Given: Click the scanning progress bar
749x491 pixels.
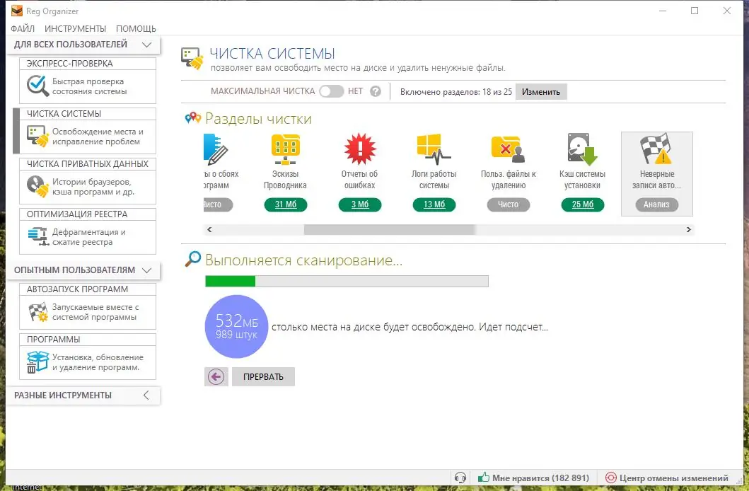Looking at the screenshot, I should tap(347, 281).
